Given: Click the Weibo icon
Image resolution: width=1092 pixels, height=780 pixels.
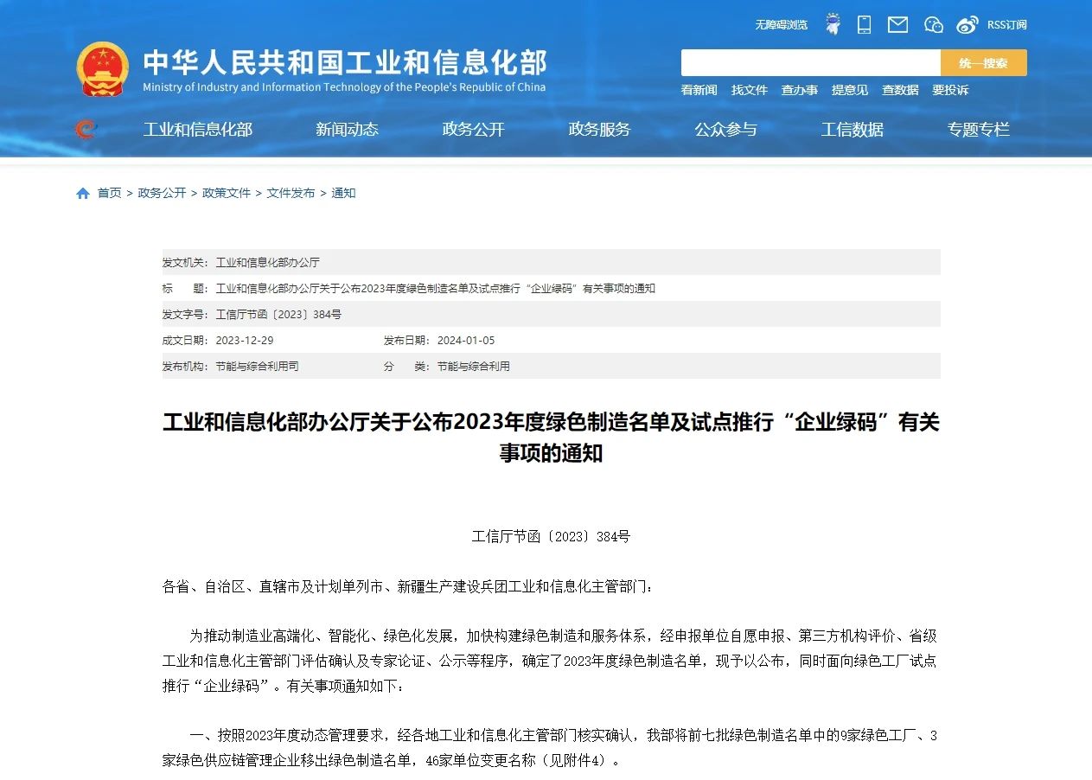Looking at the screenshot, I should pos(967,24).
